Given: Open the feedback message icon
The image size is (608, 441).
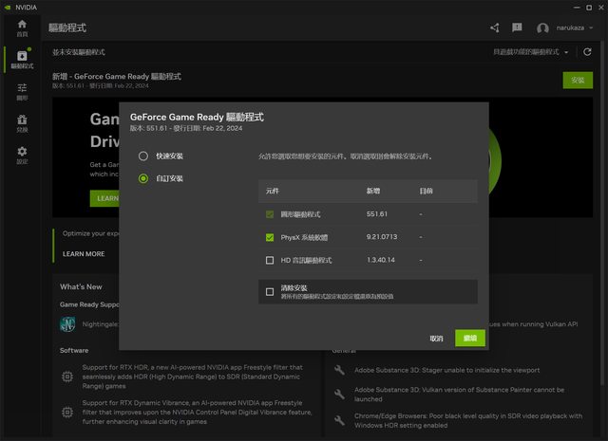Looking at the screenshot, I should (x=518, y=28).
